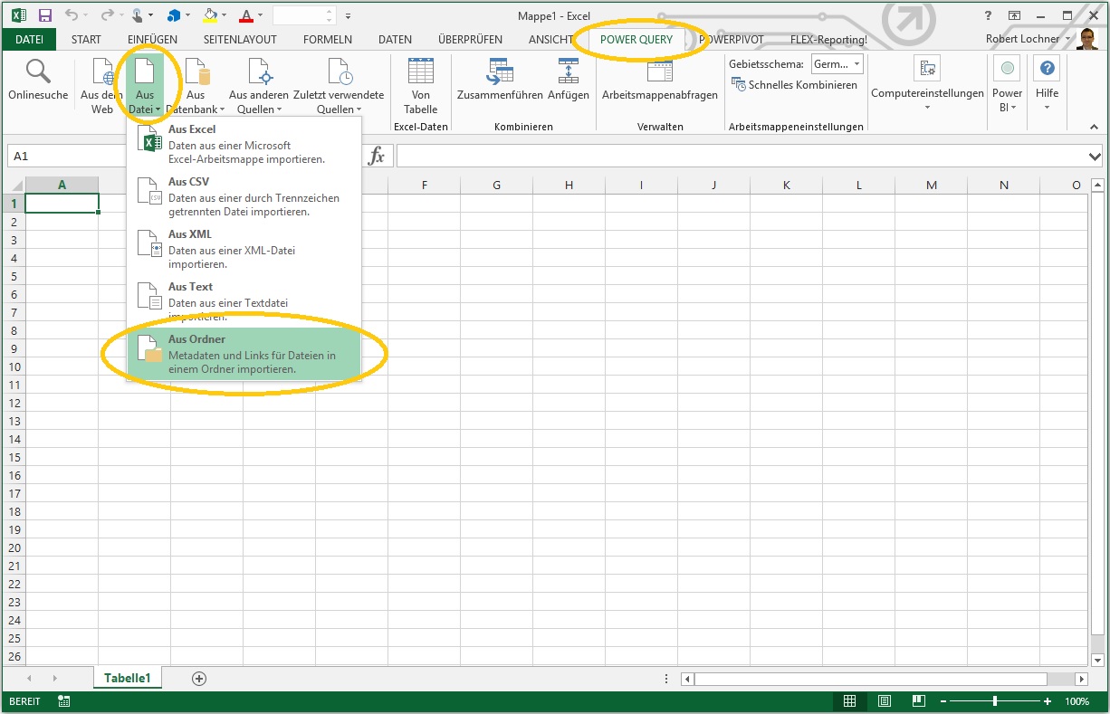Viewport: 1110px width, 714px height.
Task: Click the Anfügen append icon
Action: (568, 72)
